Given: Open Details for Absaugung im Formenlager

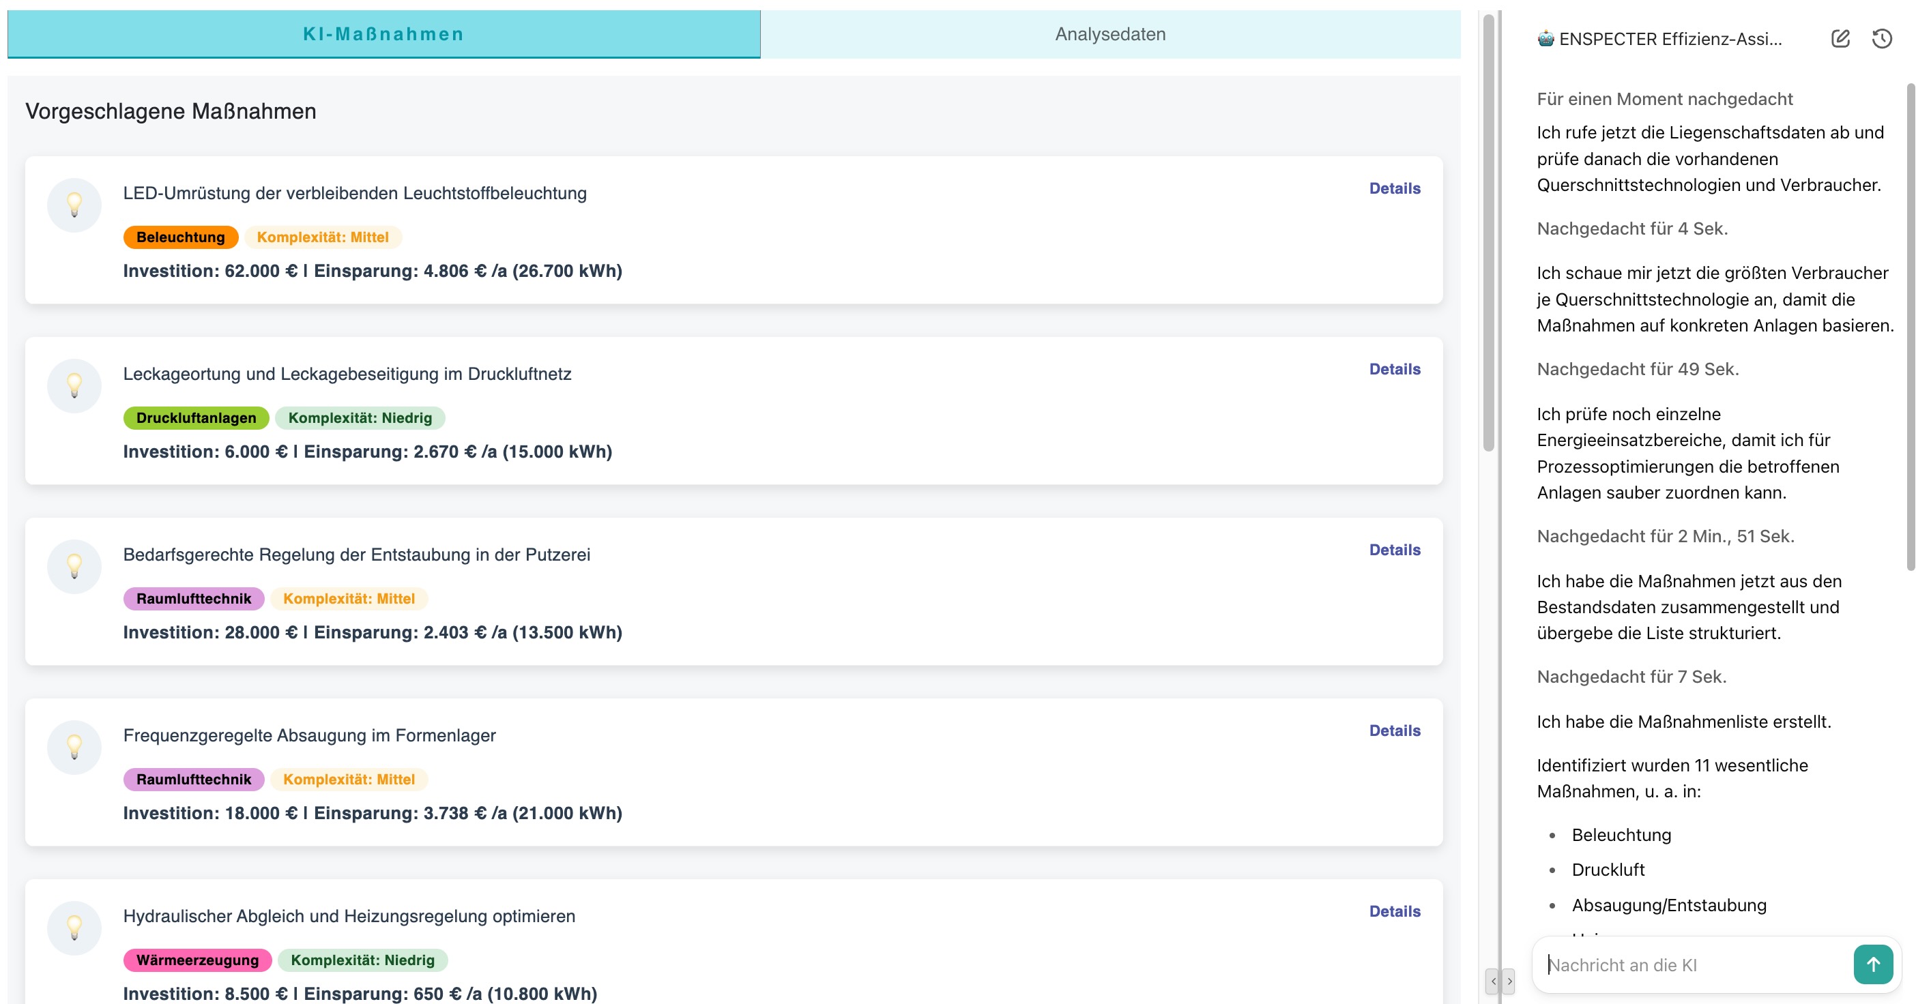Looking at the screenshot, I should point(1395,730).
